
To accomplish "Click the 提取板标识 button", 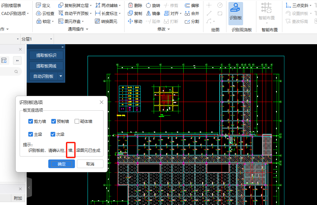I will click(46, 55).
